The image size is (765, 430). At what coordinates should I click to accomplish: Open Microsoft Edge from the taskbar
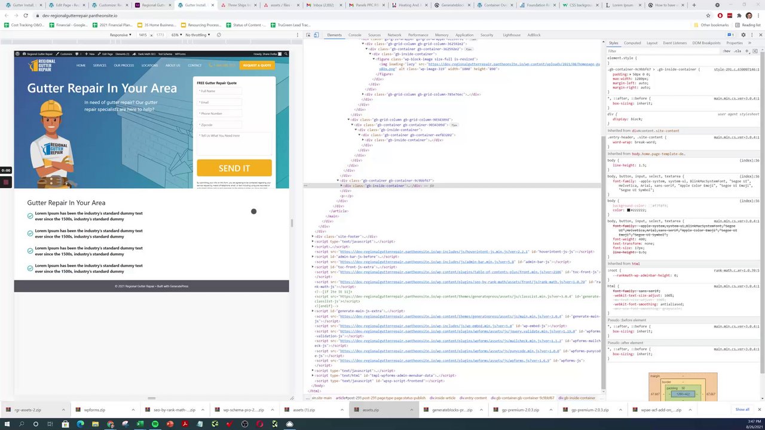point(81,424)
